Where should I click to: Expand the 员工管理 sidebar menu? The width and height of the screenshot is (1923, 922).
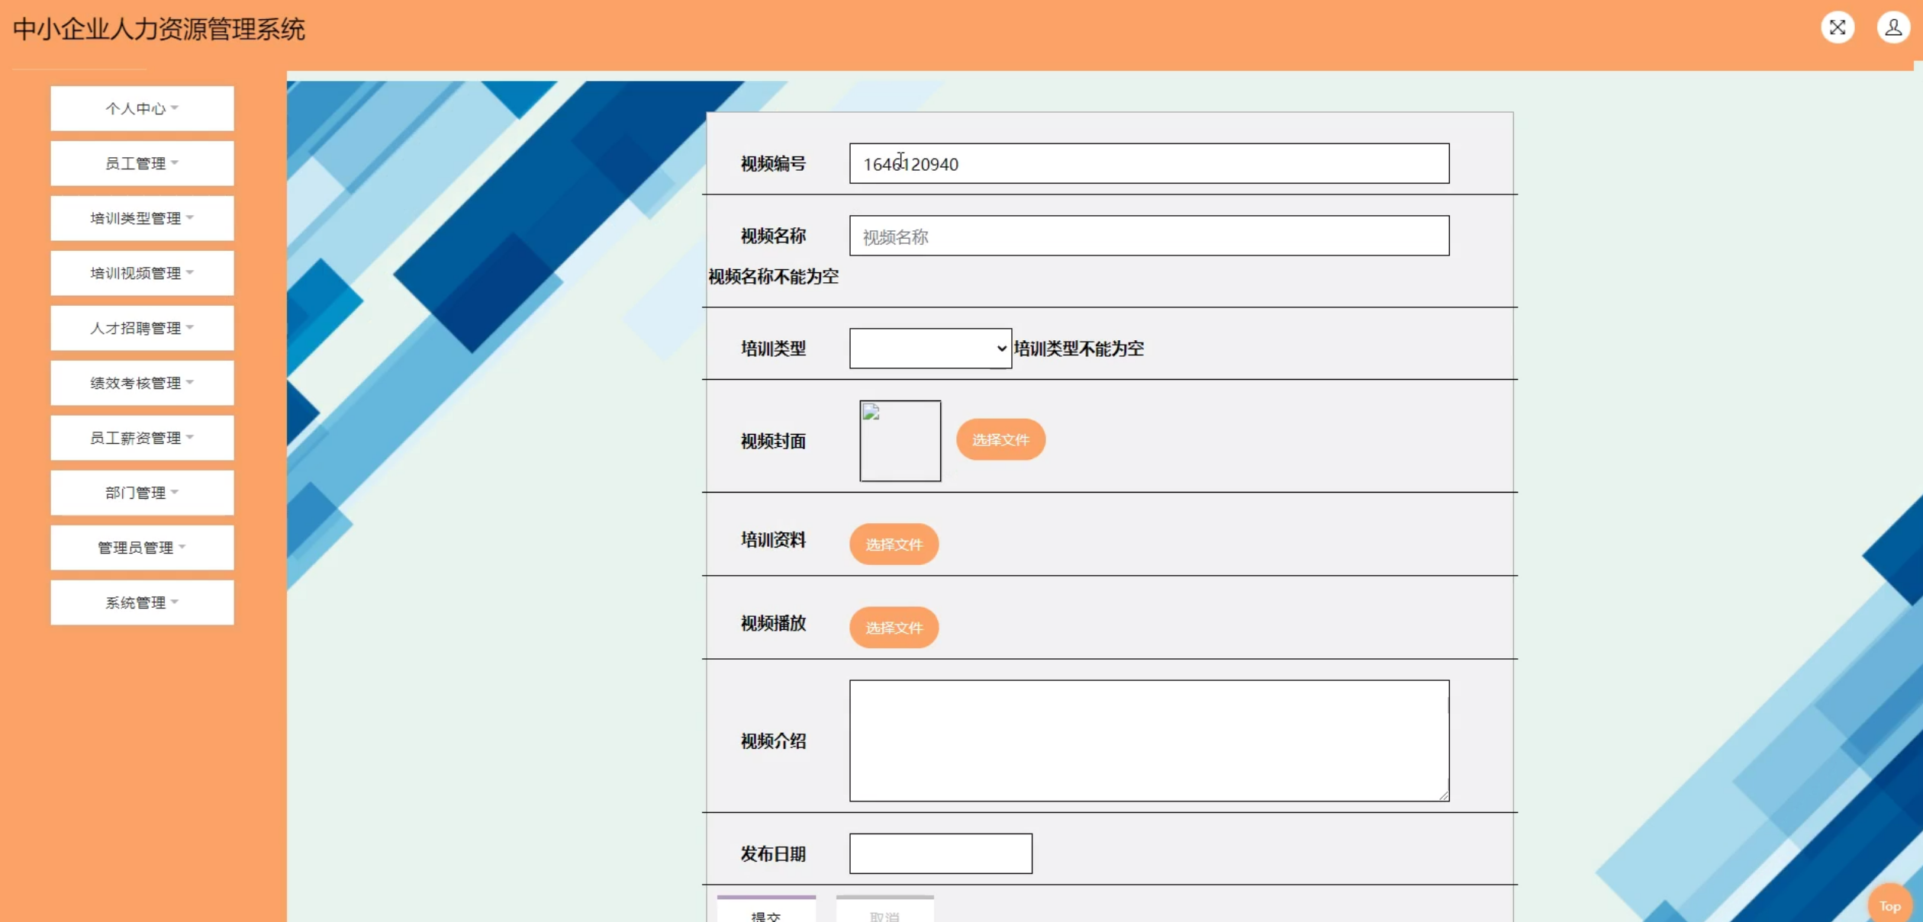tap(142, 163)
